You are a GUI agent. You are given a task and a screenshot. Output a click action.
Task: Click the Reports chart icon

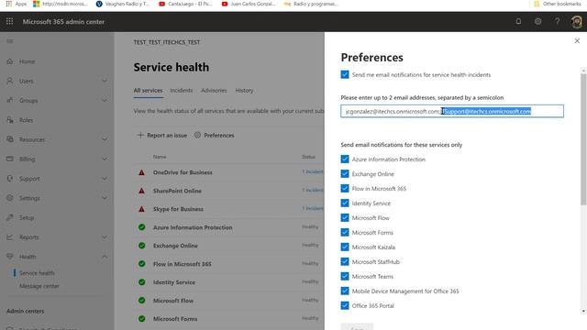[x=10, y=236]
